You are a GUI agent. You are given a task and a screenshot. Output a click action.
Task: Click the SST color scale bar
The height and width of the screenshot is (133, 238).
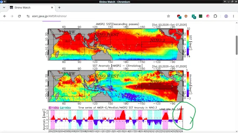[x=188, y=43]
